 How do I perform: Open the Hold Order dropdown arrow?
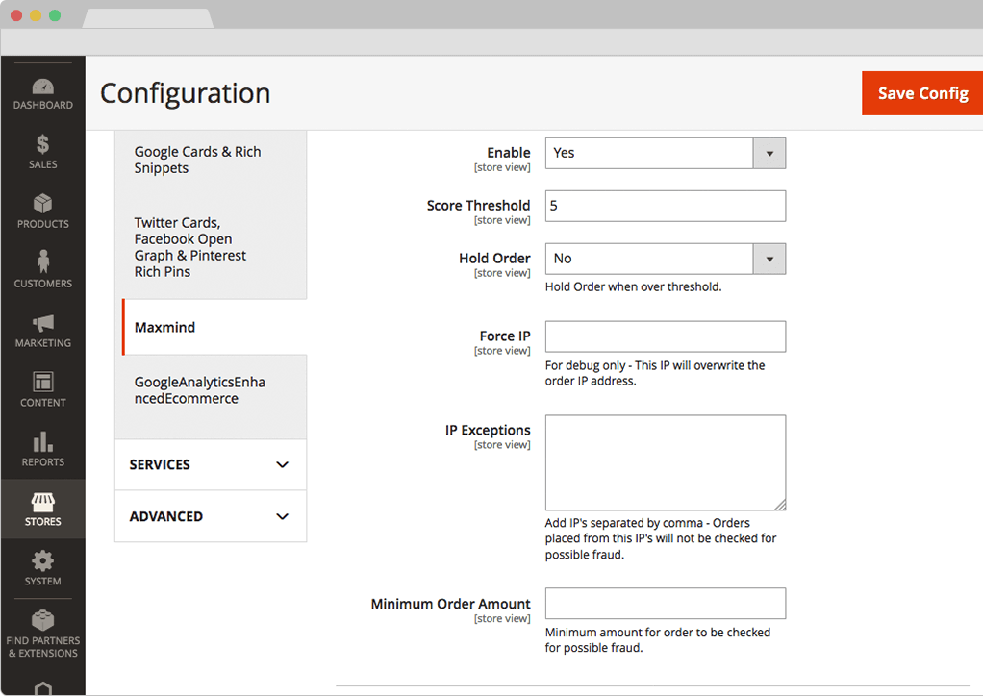click(769, 259)
